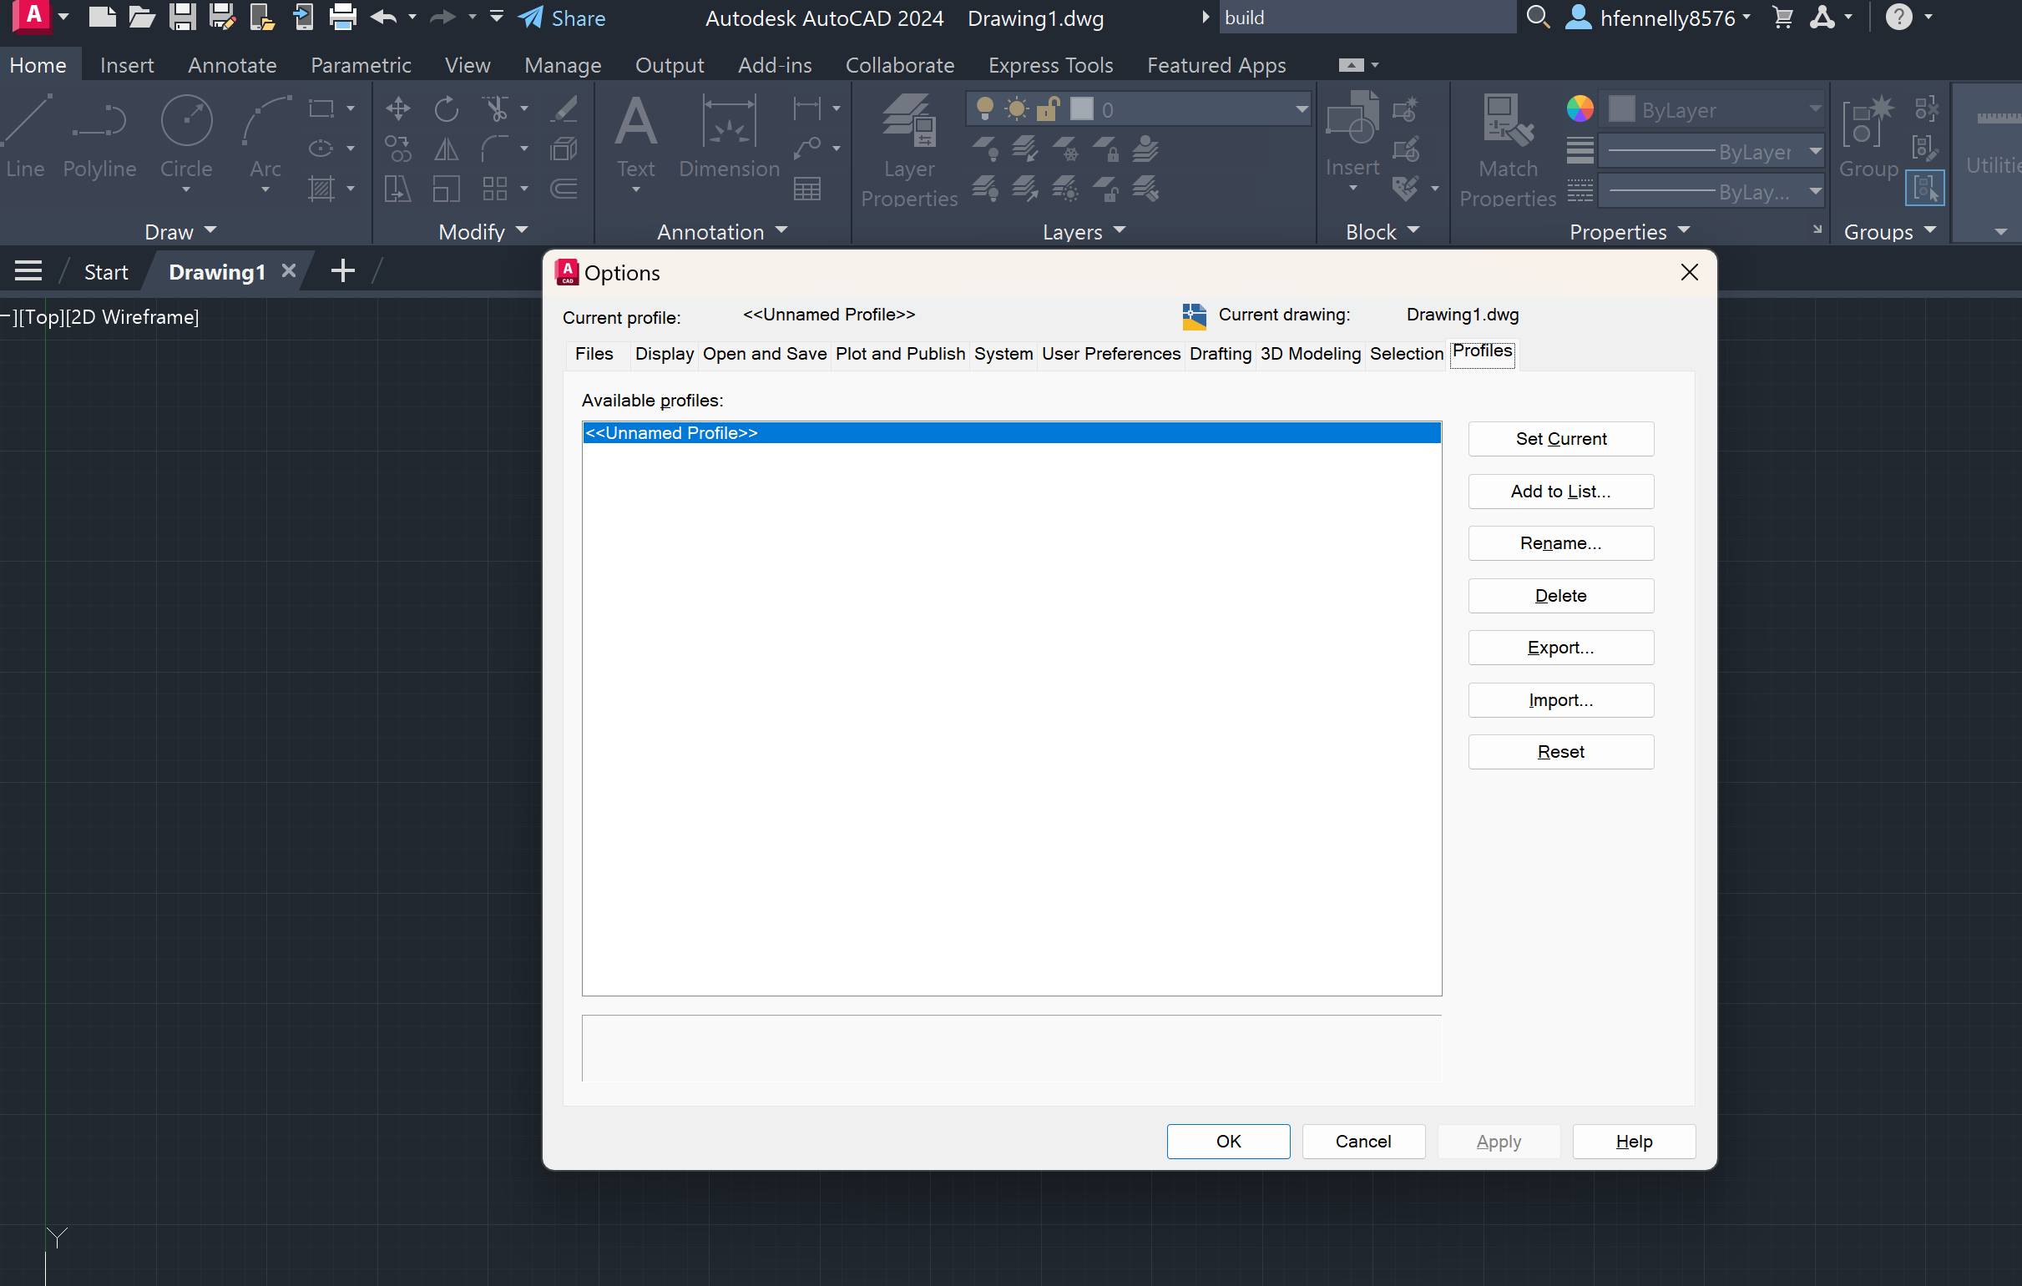Toggle the layer freeze sun icon
Viewport: 2022px width, 1286px height.
point(1016,108)
